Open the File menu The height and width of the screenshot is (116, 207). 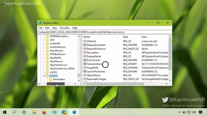pyautogui.click(x=40, y=28)
